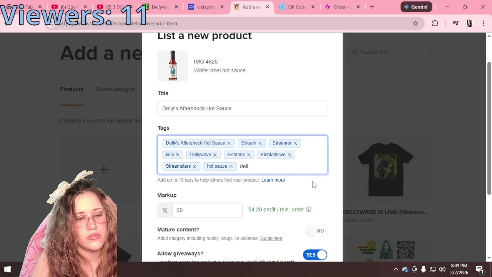Open the Chrome three-dot menu
The image size is (492, 277).
tap(483, 23)
